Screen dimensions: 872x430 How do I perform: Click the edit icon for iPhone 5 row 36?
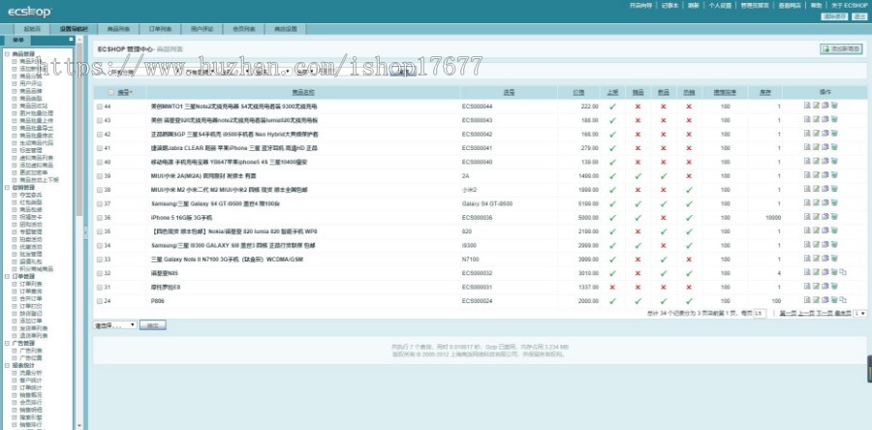[x=816, y=217]
